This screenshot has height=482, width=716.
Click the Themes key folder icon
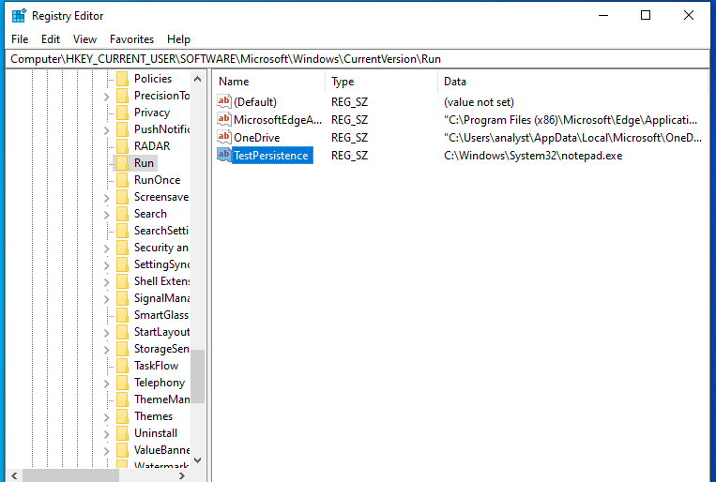click(121, 416)
